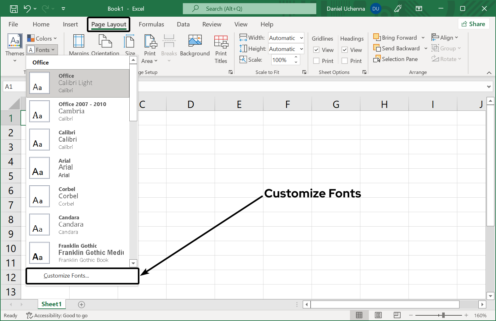Screen dimensions: 496x321
Task: Open Send Backward dropdown arrow
Action: point(426,48)
